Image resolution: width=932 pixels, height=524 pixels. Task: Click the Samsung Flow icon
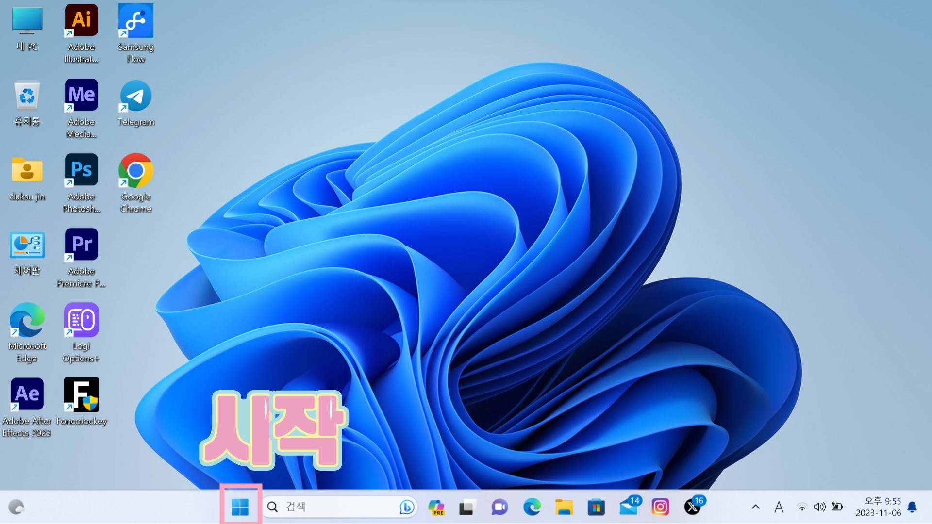pos(136,21)
